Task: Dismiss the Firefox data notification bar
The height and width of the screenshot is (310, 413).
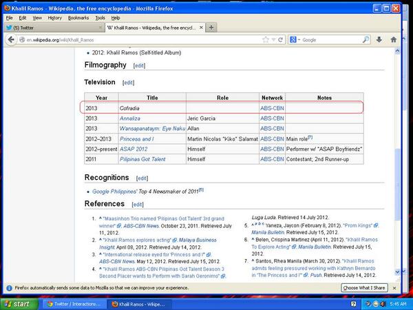Action: click(x=394, y=288)
